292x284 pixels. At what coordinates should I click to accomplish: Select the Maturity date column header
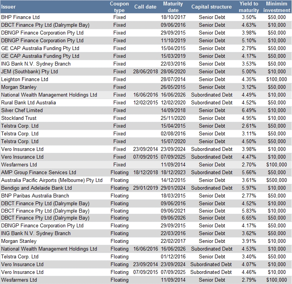click(x=173, y=7)
